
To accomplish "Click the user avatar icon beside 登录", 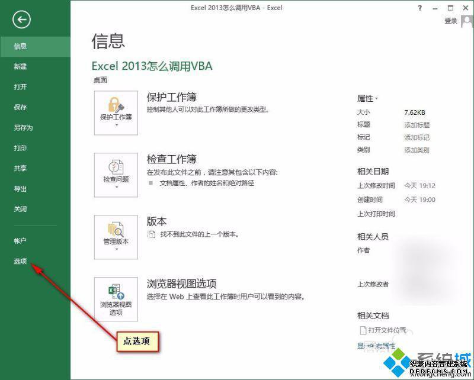I will pos(467,21).
